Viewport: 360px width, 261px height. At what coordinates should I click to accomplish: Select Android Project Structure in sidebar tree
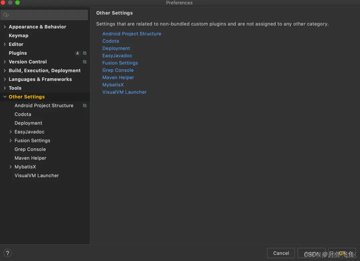[x=44, y=106]
